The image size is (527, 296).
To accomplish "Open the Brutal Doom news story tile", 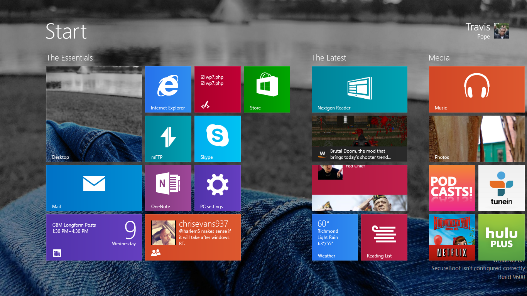I will 360,139.
